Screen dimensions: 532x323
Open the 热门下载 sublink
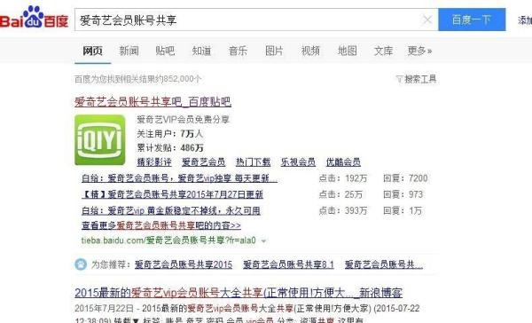tap(254, 162)
